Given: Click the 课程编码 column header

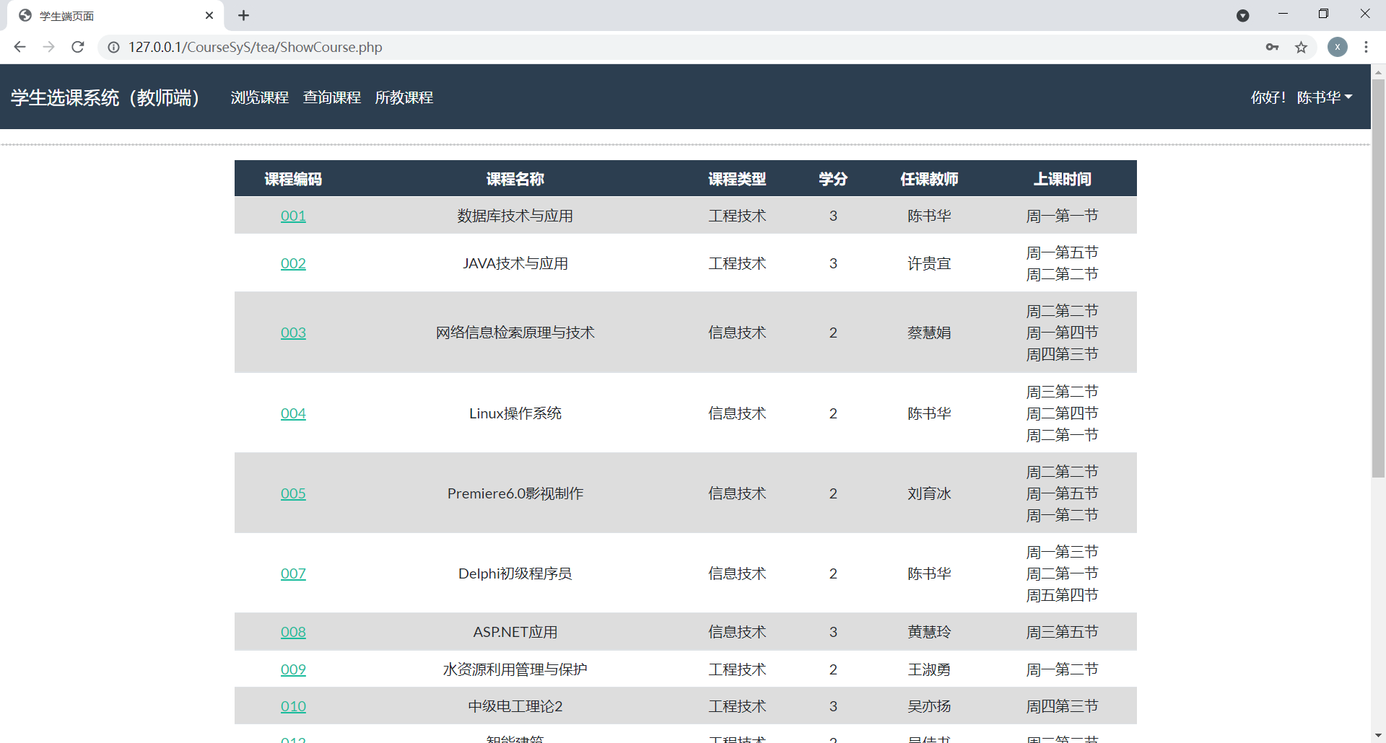Looking at the screenshot, I should click(x=293, y=179).
